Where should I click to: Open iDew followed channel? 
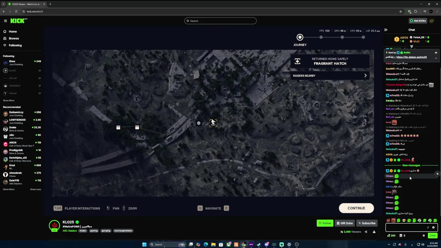[22, 63]
